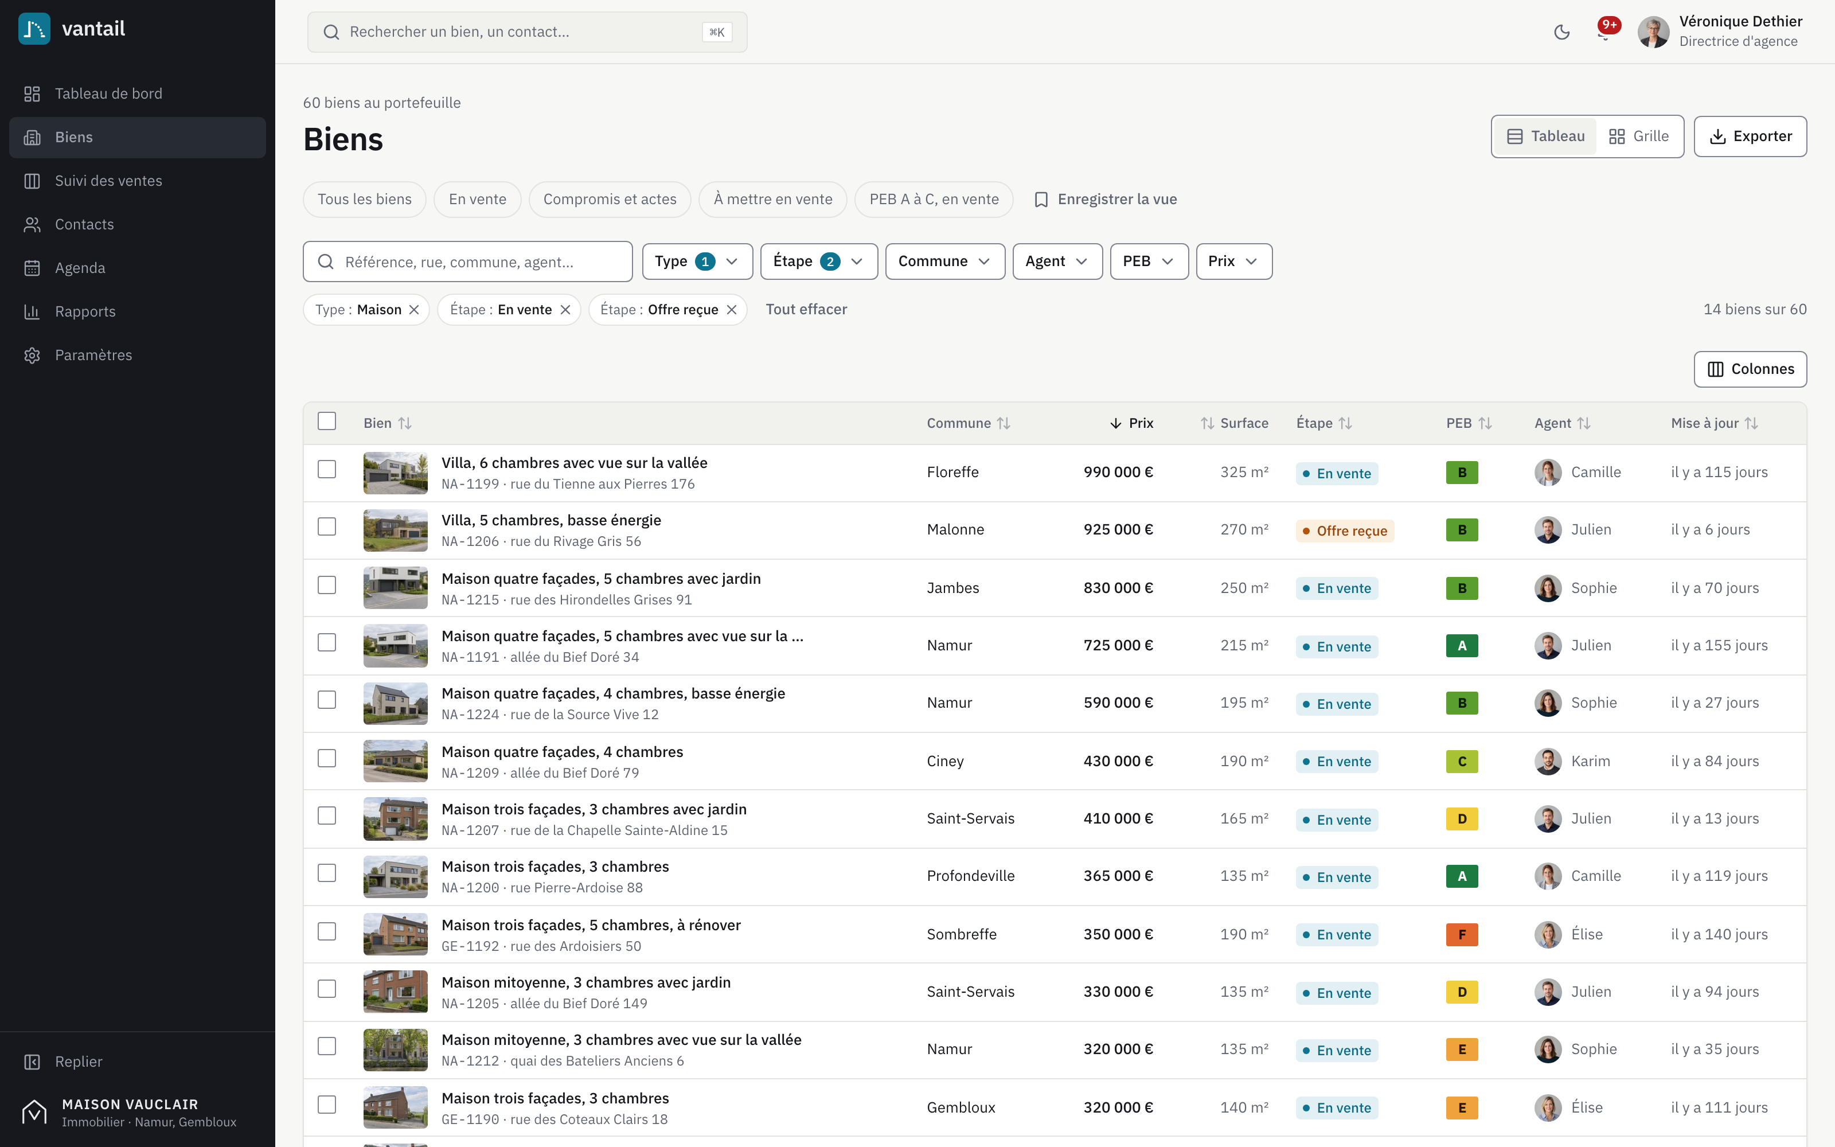
Task: Sort by Mise à jour column
Action: (x=1715, y=423)
